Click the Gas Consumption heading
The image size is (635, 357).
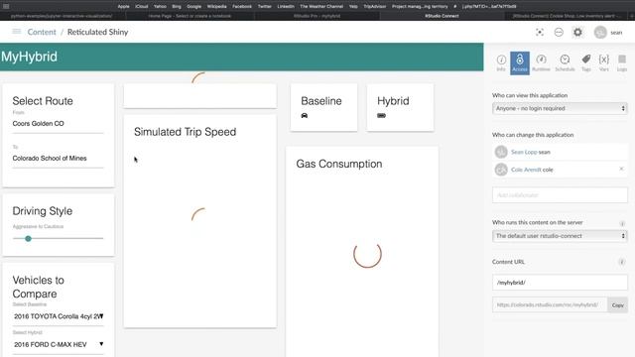[x=339, y=164]
